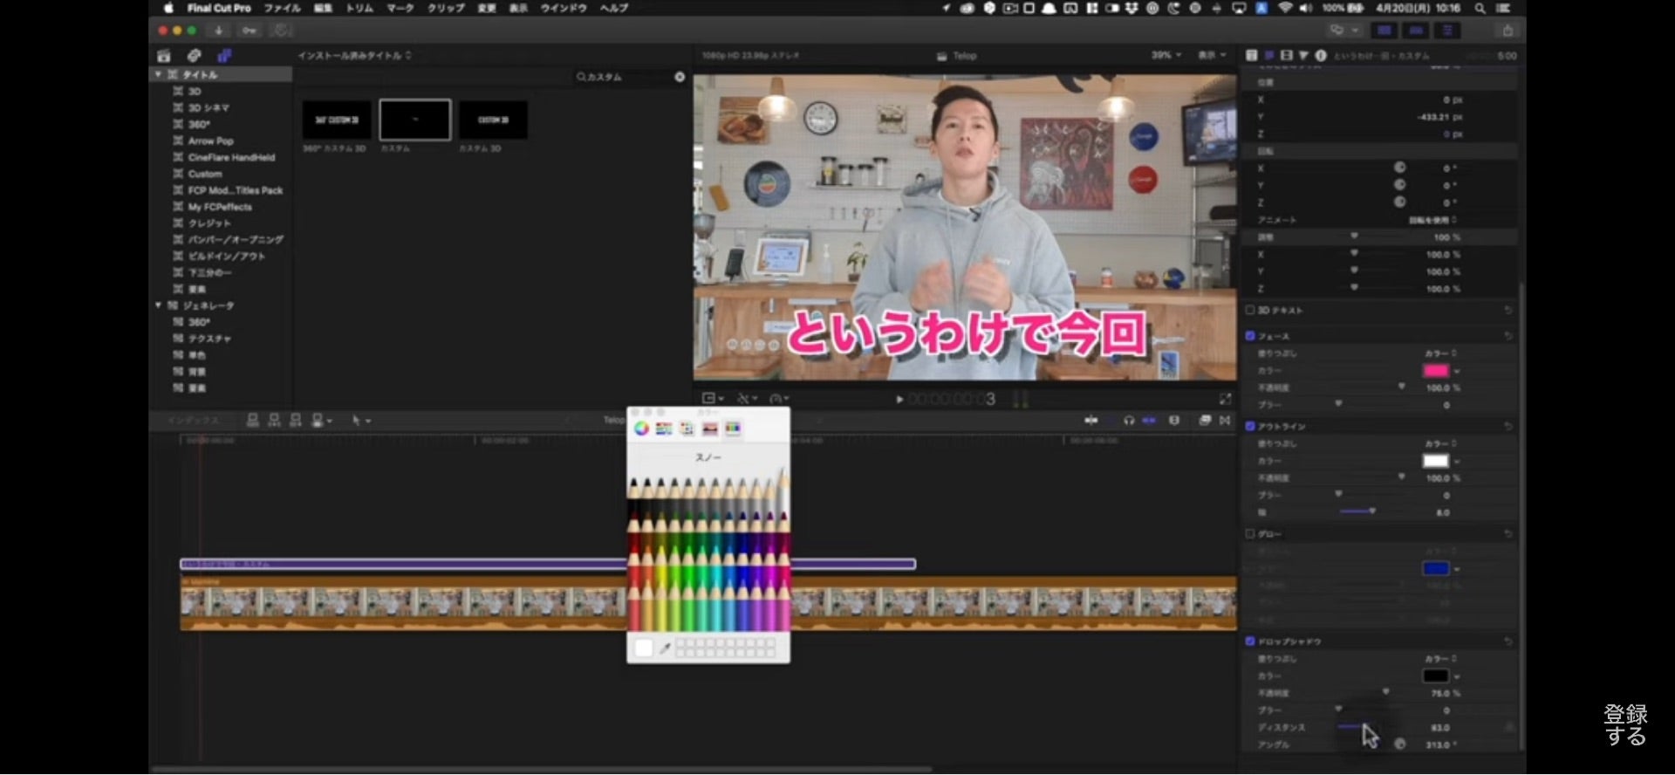Pick the eyedropper tool in color picker
The image size is (1675, 775).
click(x=665, y=648)
